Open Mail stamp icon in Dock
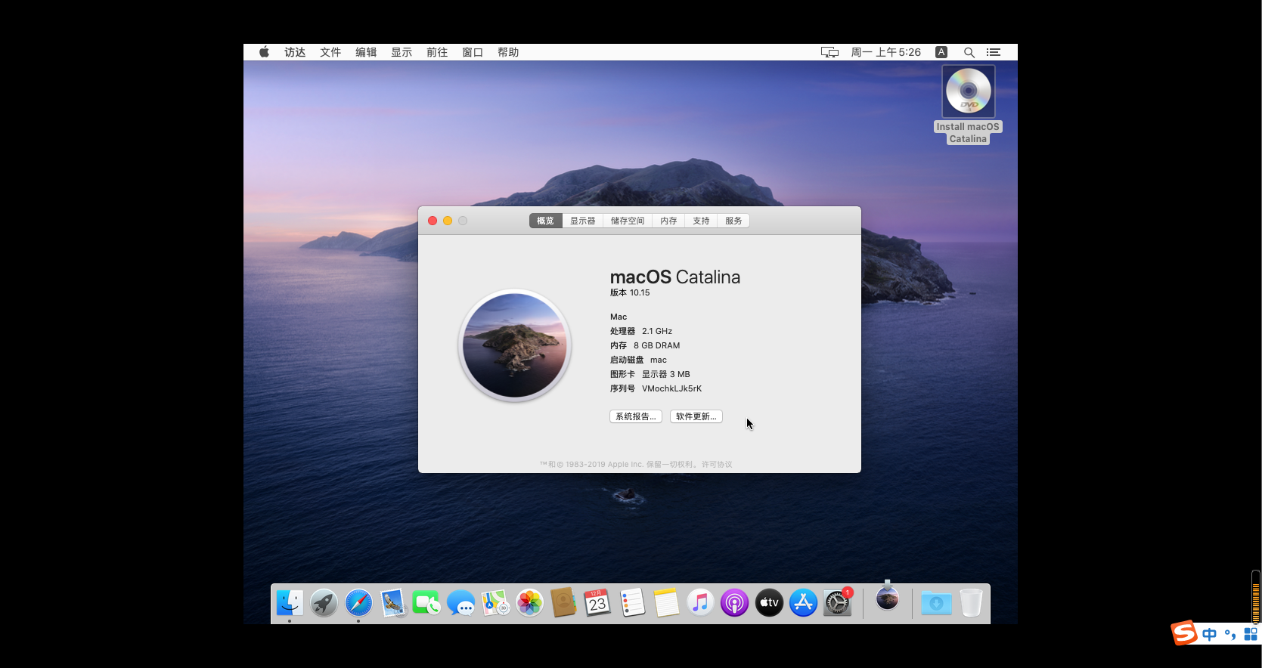Viewport: 1262px width, 668px height. pyautogui.click(x=392, y=603)
